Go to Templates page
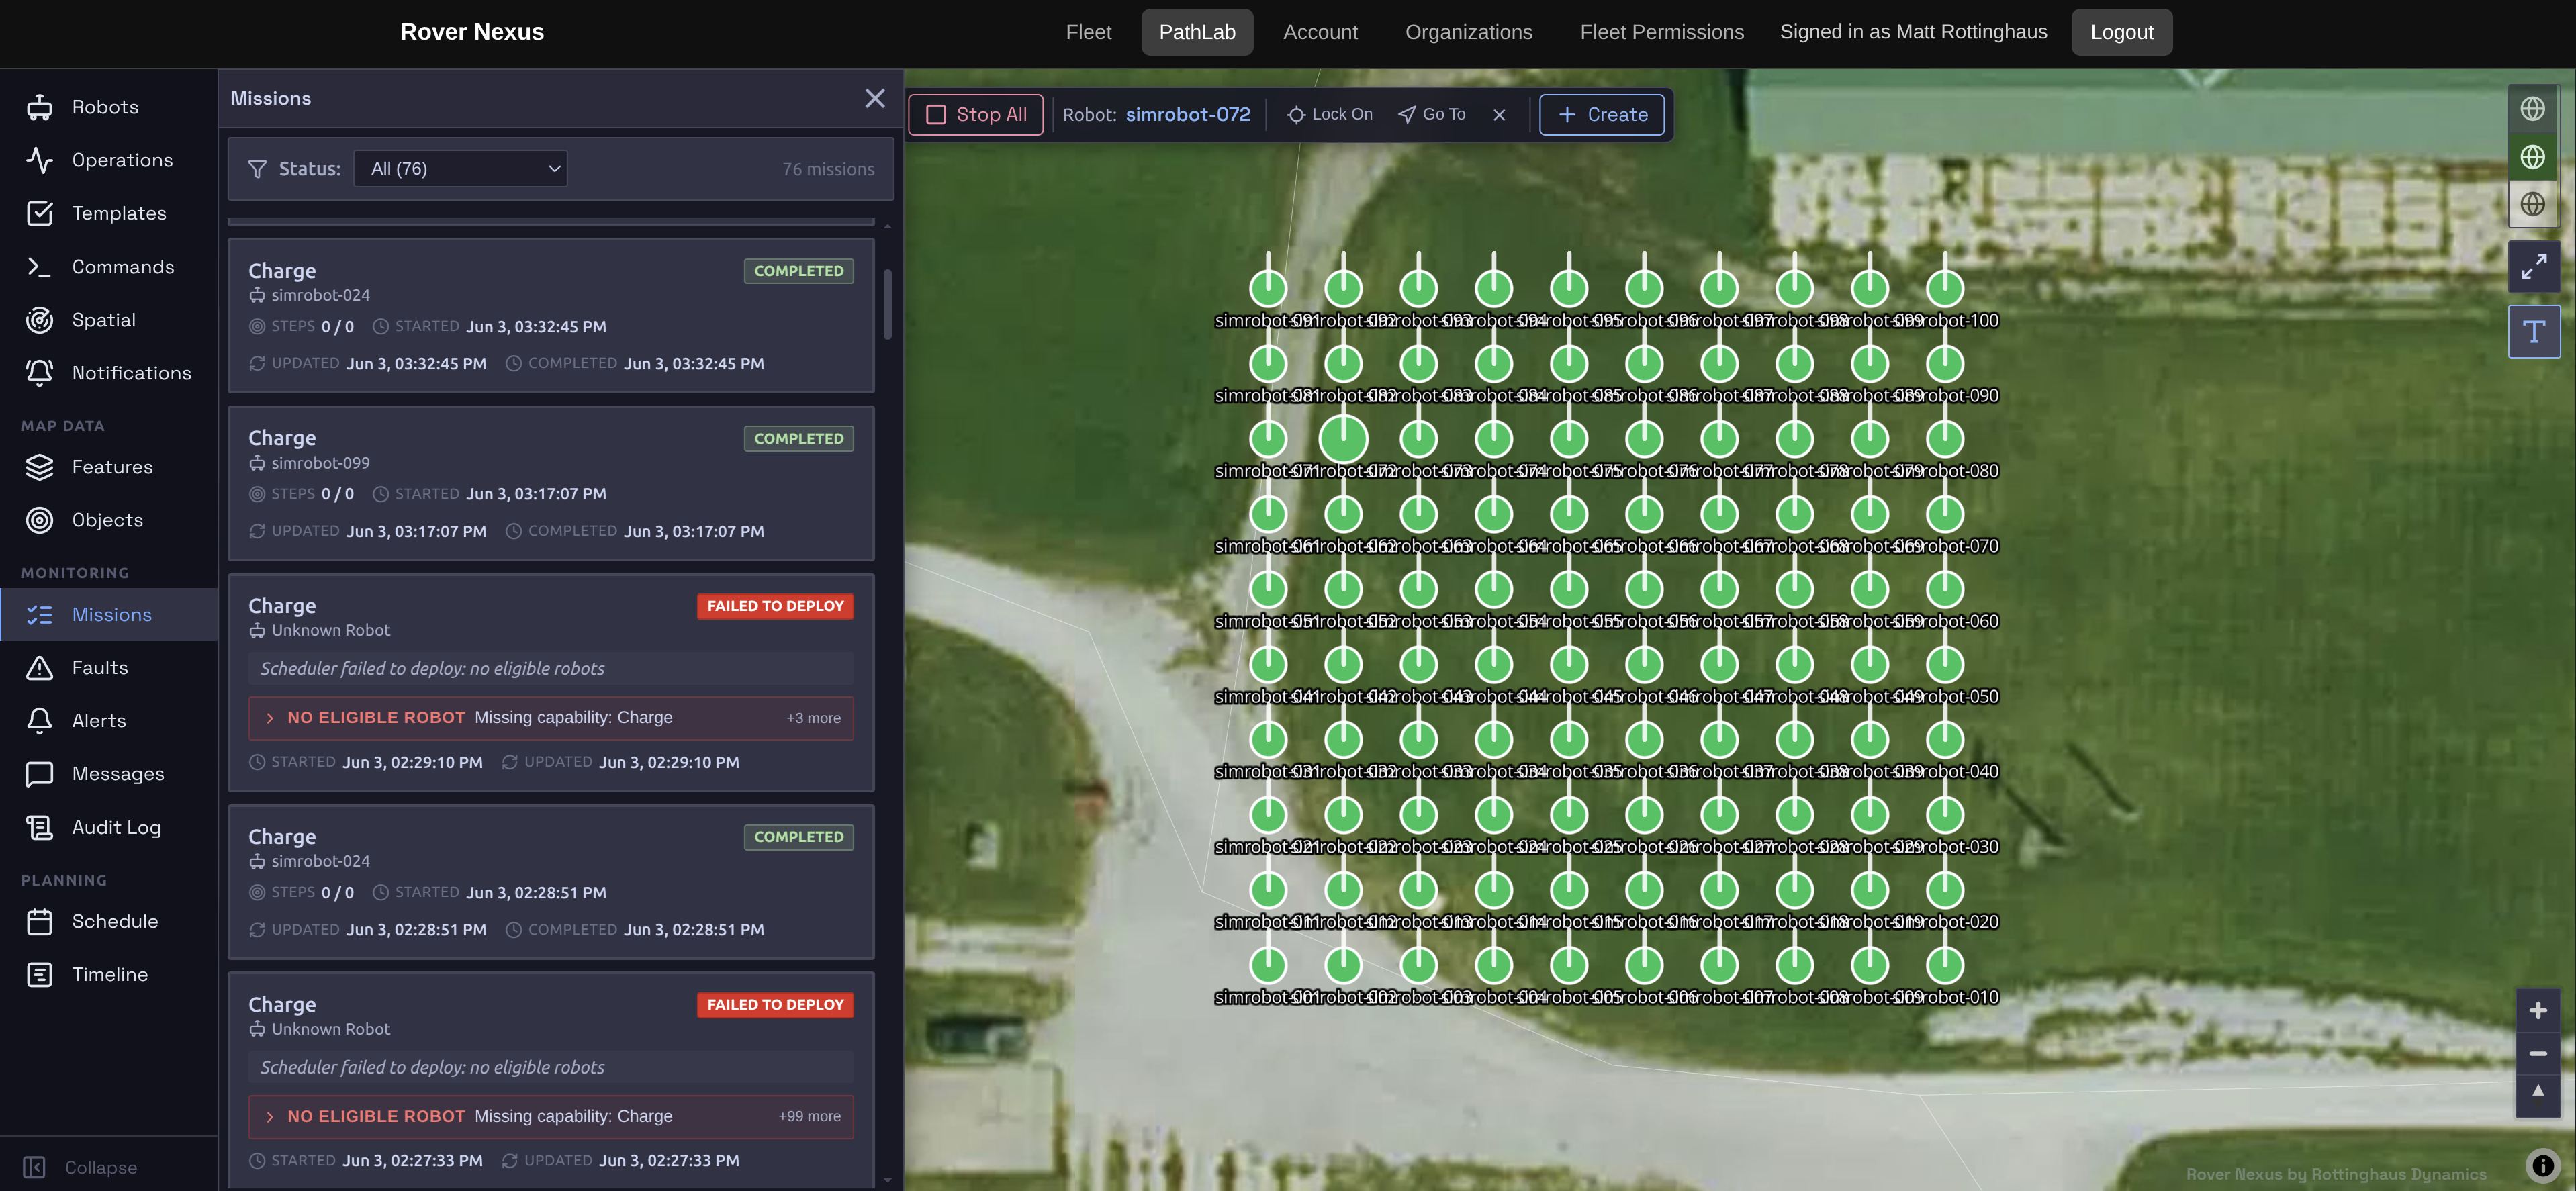The height and width of the screenshot is (1191, 2576). (x=108, y=213)
